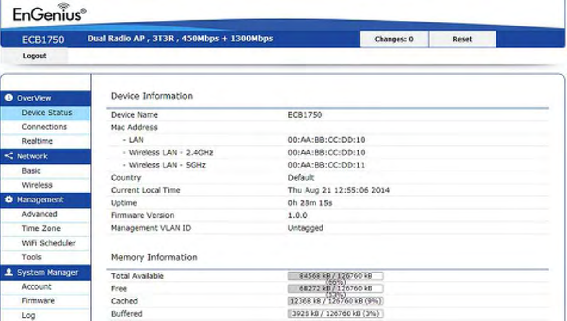Click the Reset button

tap(462, 39)
